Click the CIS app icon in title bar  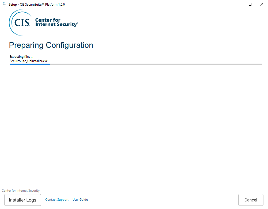click(x=4, y=5)
